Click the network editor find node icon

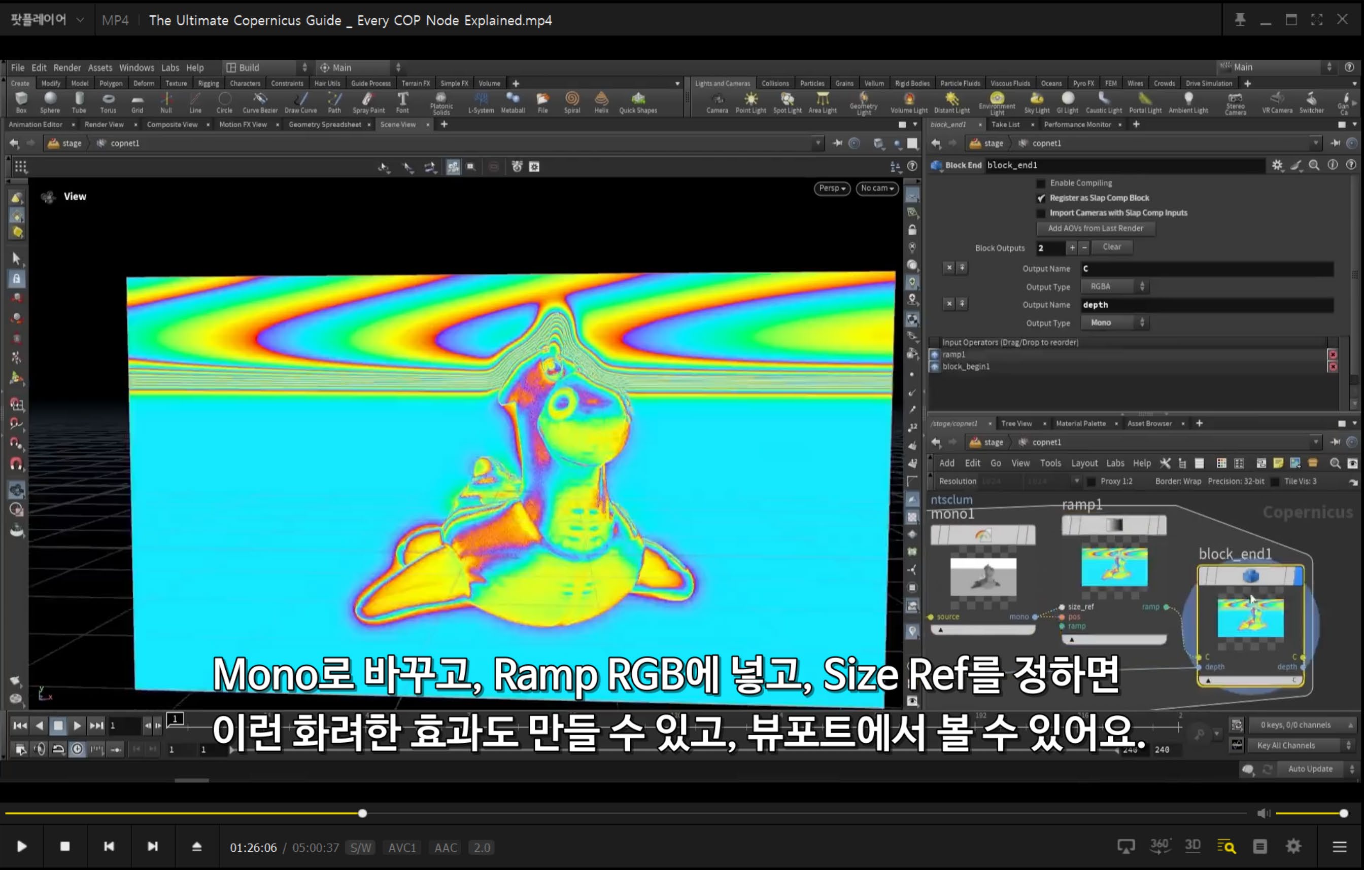pos(1335,463)
